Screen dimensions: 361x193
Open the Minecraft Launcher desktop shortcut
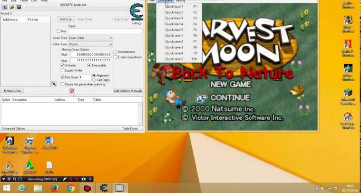(x=348, y=94)
